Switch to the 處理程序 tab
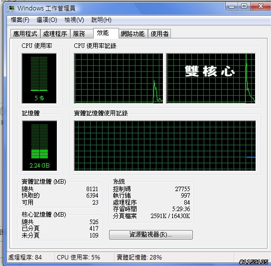The width and height of the screenshot is (271, 266). click(x=55, y=33)
